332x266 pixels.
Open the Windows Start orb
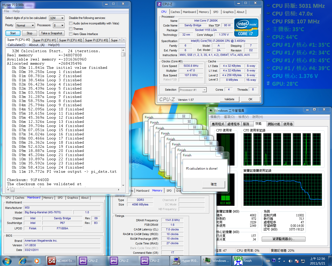pos(7,261)
